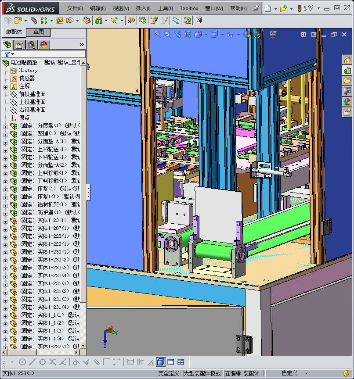354x379 pixels.
Task: Click the Previous View icon
Action: tap(178, 35)
